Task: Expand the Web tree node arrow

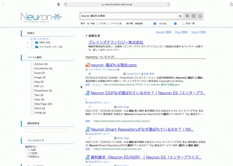Action: 27,43
